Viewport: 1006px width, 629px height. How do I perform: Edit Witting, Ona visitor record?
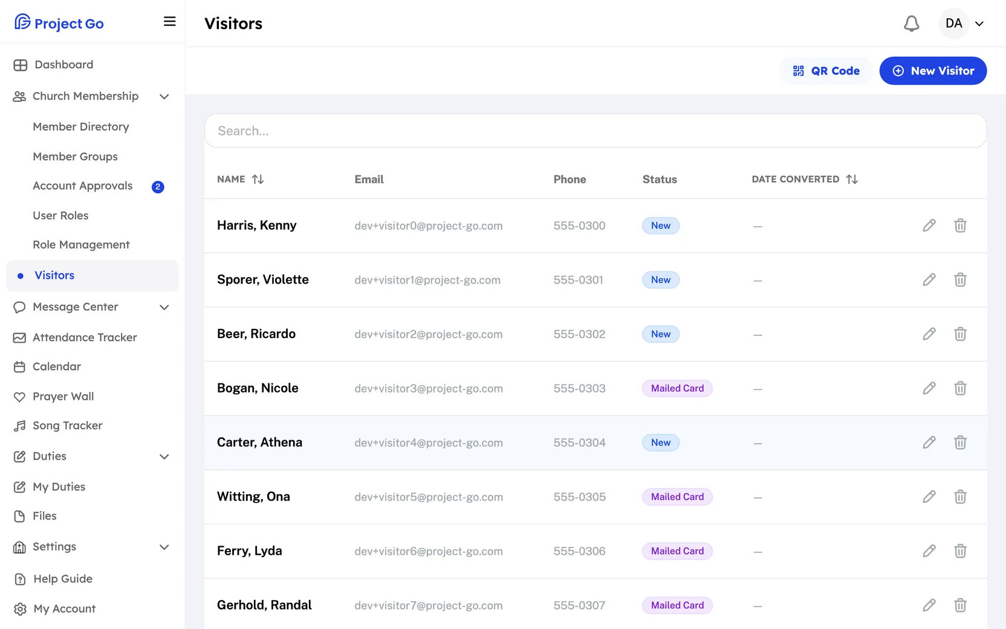pyautogui.click(x=929, y=497)
